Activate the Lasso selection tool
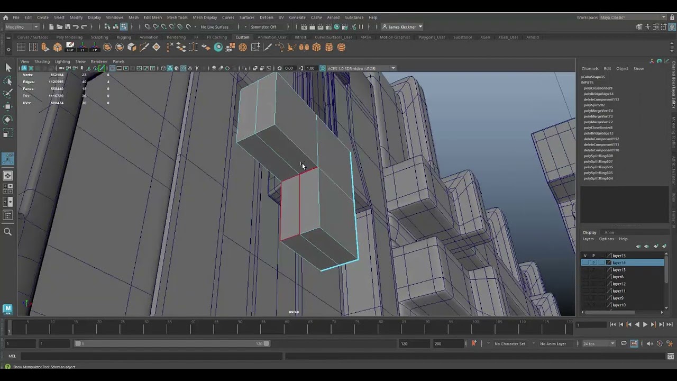Image resolution: width=677 pixels, height=381 pixels. point(8,80)
